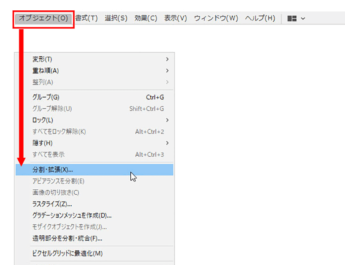Open the ヘルプ(H) menu
The width and height of the screenshot is (345, 265).
(x=260, y=18)
